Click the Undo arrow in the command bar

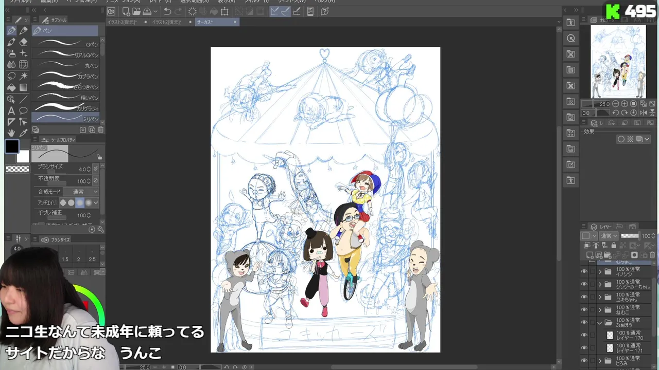point(167,11)
